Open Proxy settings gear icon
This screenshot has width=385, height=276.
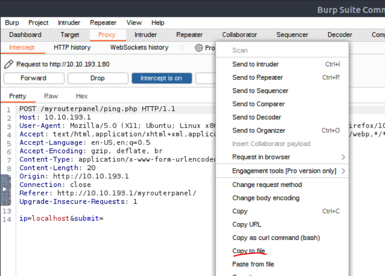[x=199, y=48]
